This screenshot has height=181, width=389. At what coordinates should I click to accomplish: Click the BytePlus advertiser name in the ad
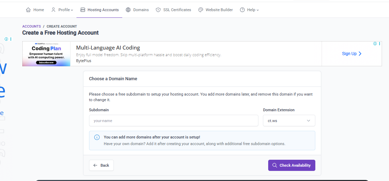pyautogui.click(x=83, y=61)
